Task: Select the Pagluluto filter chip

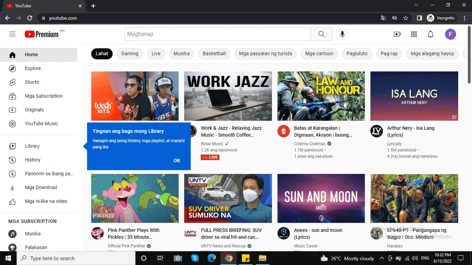Action: [357, 54]
